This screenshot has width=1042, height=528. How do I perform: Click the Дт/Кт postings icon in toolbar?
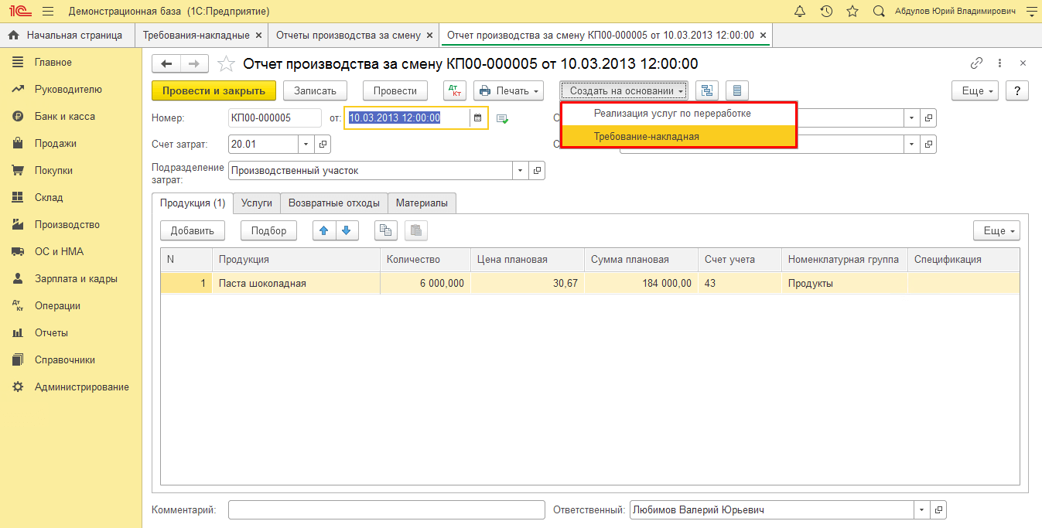(x=455, y=90)
